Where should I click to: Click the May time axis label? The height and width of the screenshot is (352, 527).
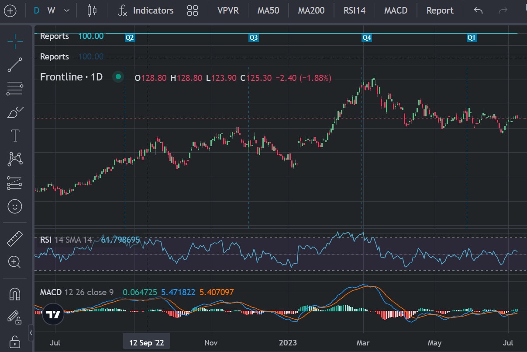coord(434,342)
